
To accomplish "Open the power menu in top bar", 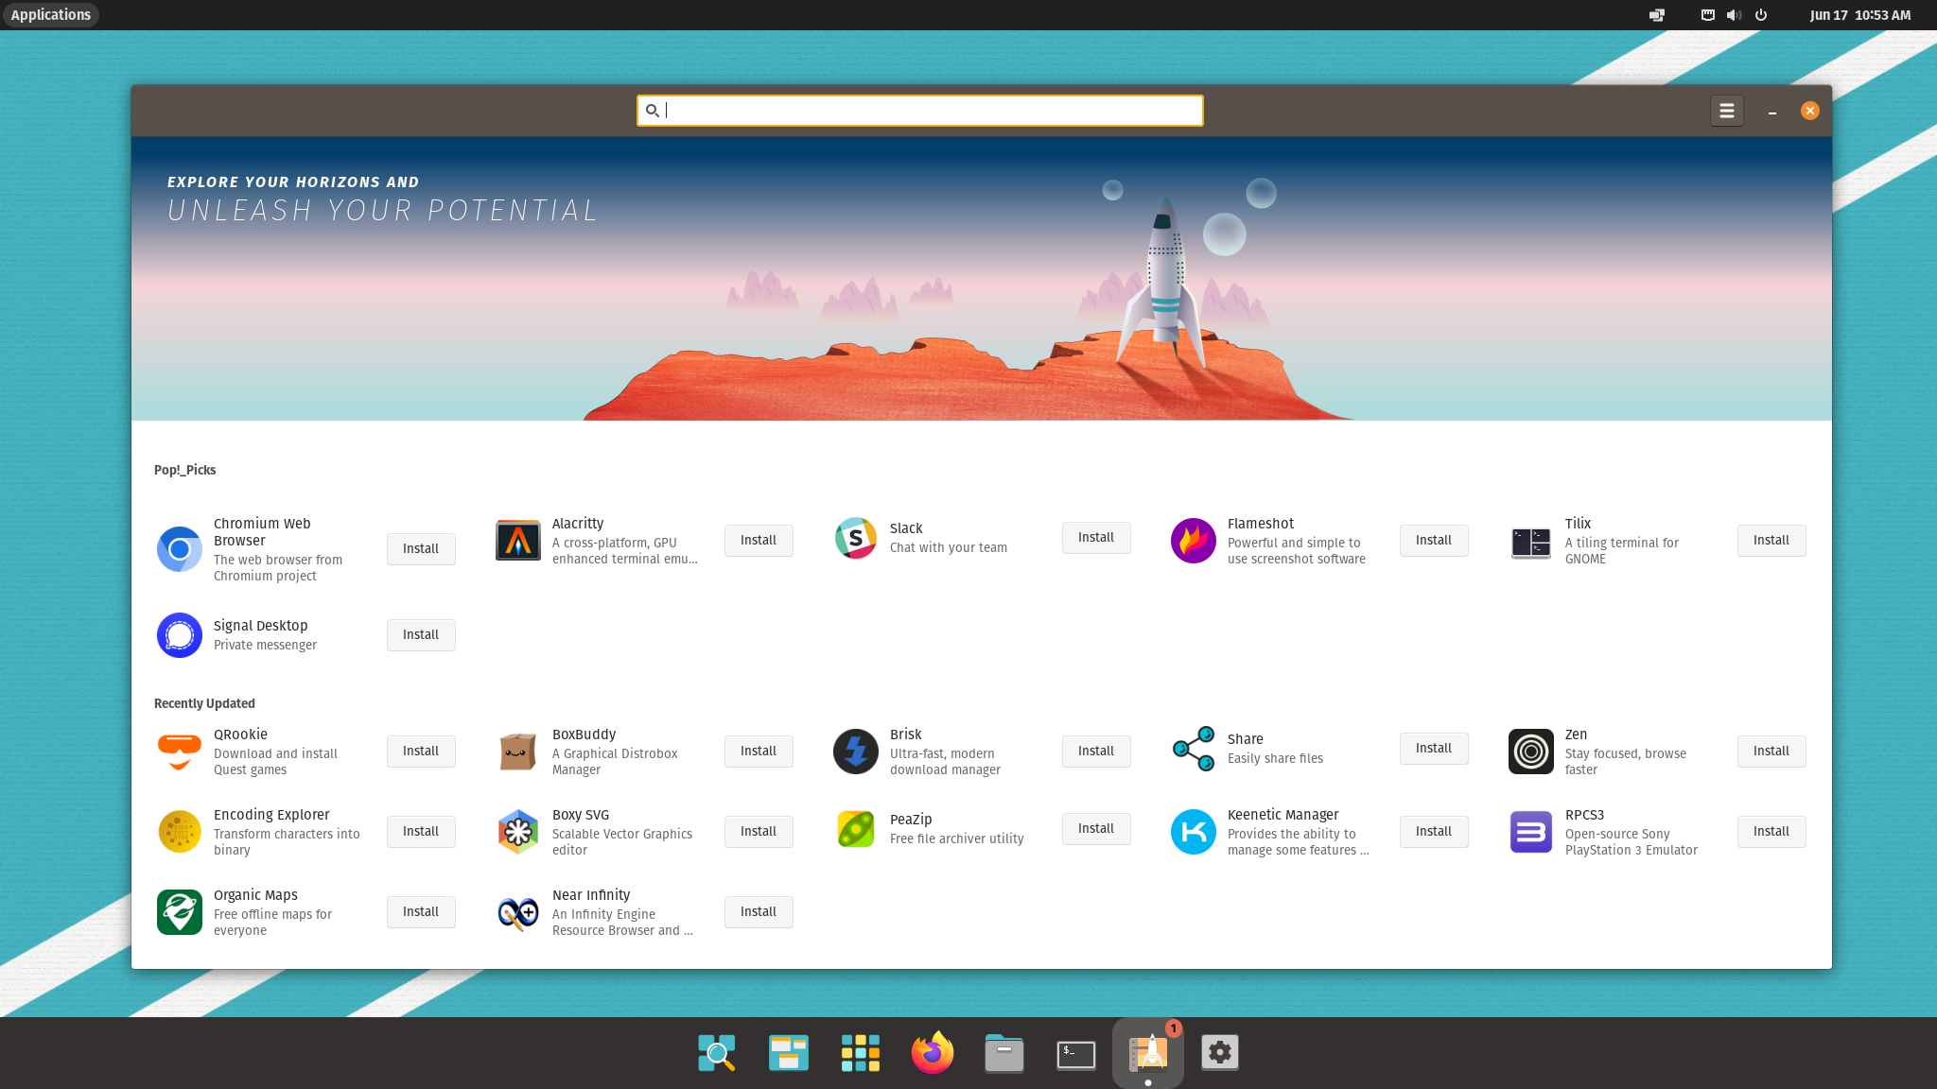I will pyautogui.click(x=1761, y=15).
